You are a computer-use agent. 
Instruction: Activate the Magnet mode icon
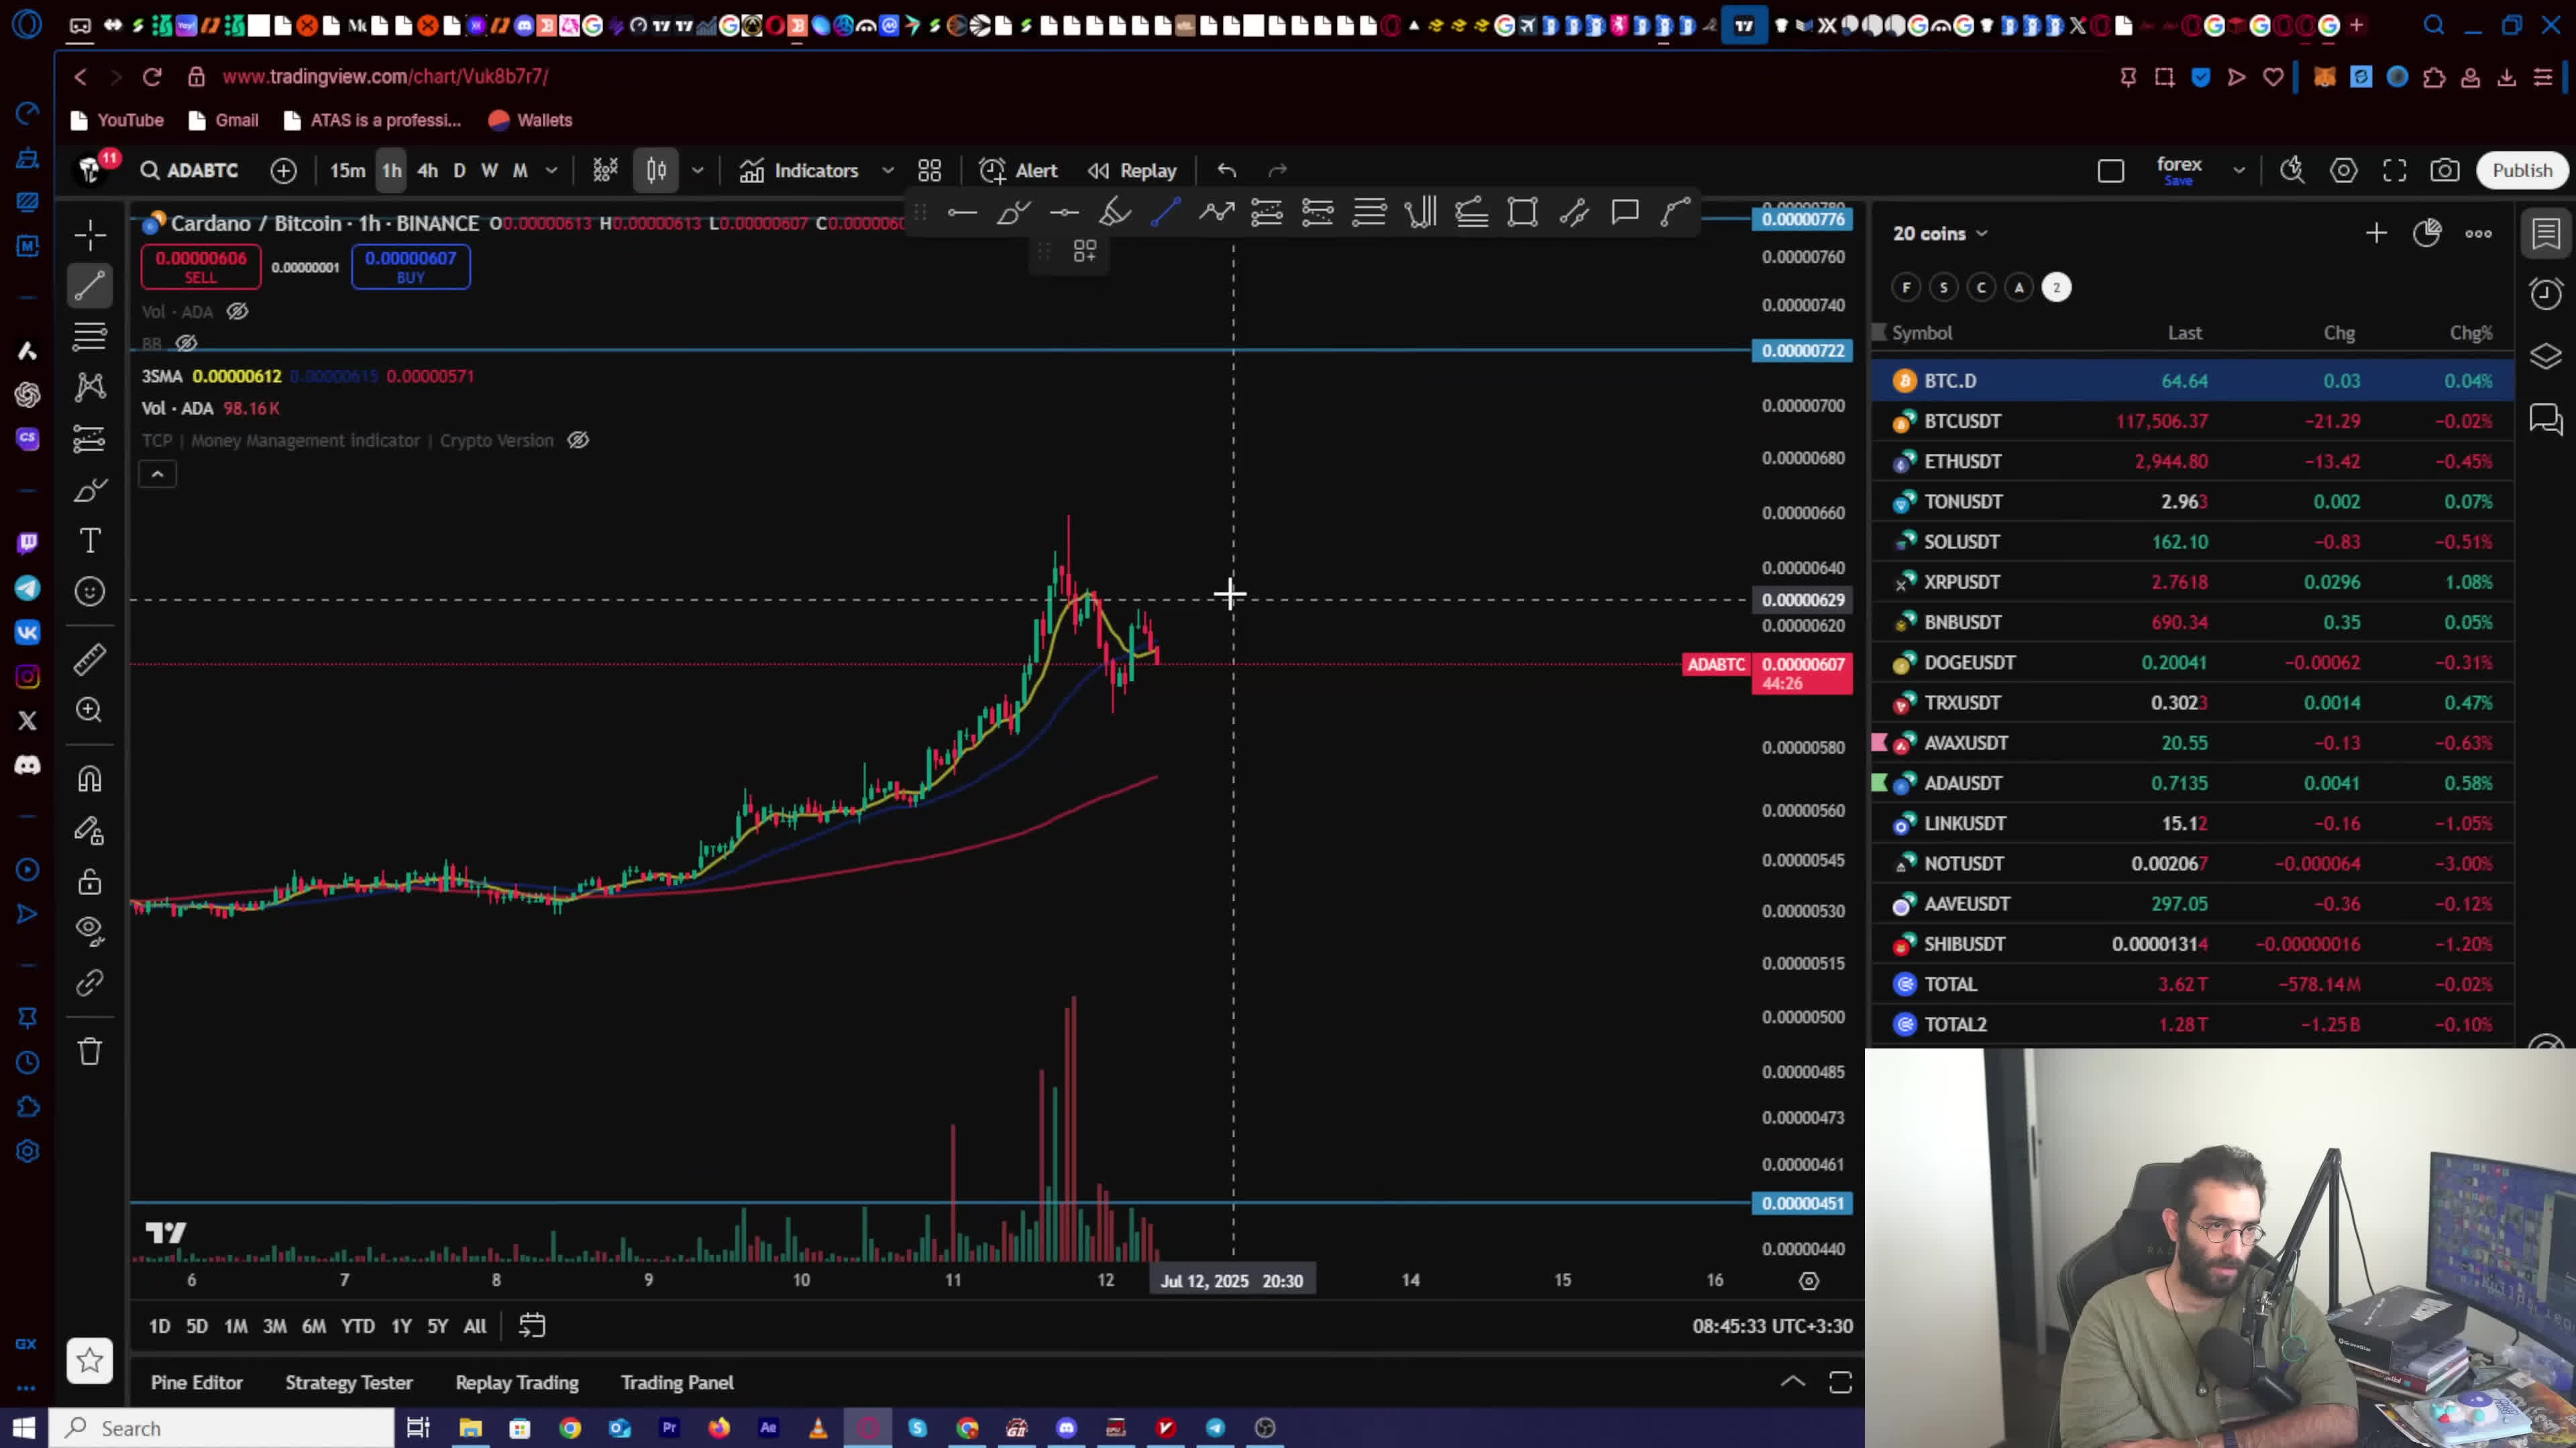point(90,778)
